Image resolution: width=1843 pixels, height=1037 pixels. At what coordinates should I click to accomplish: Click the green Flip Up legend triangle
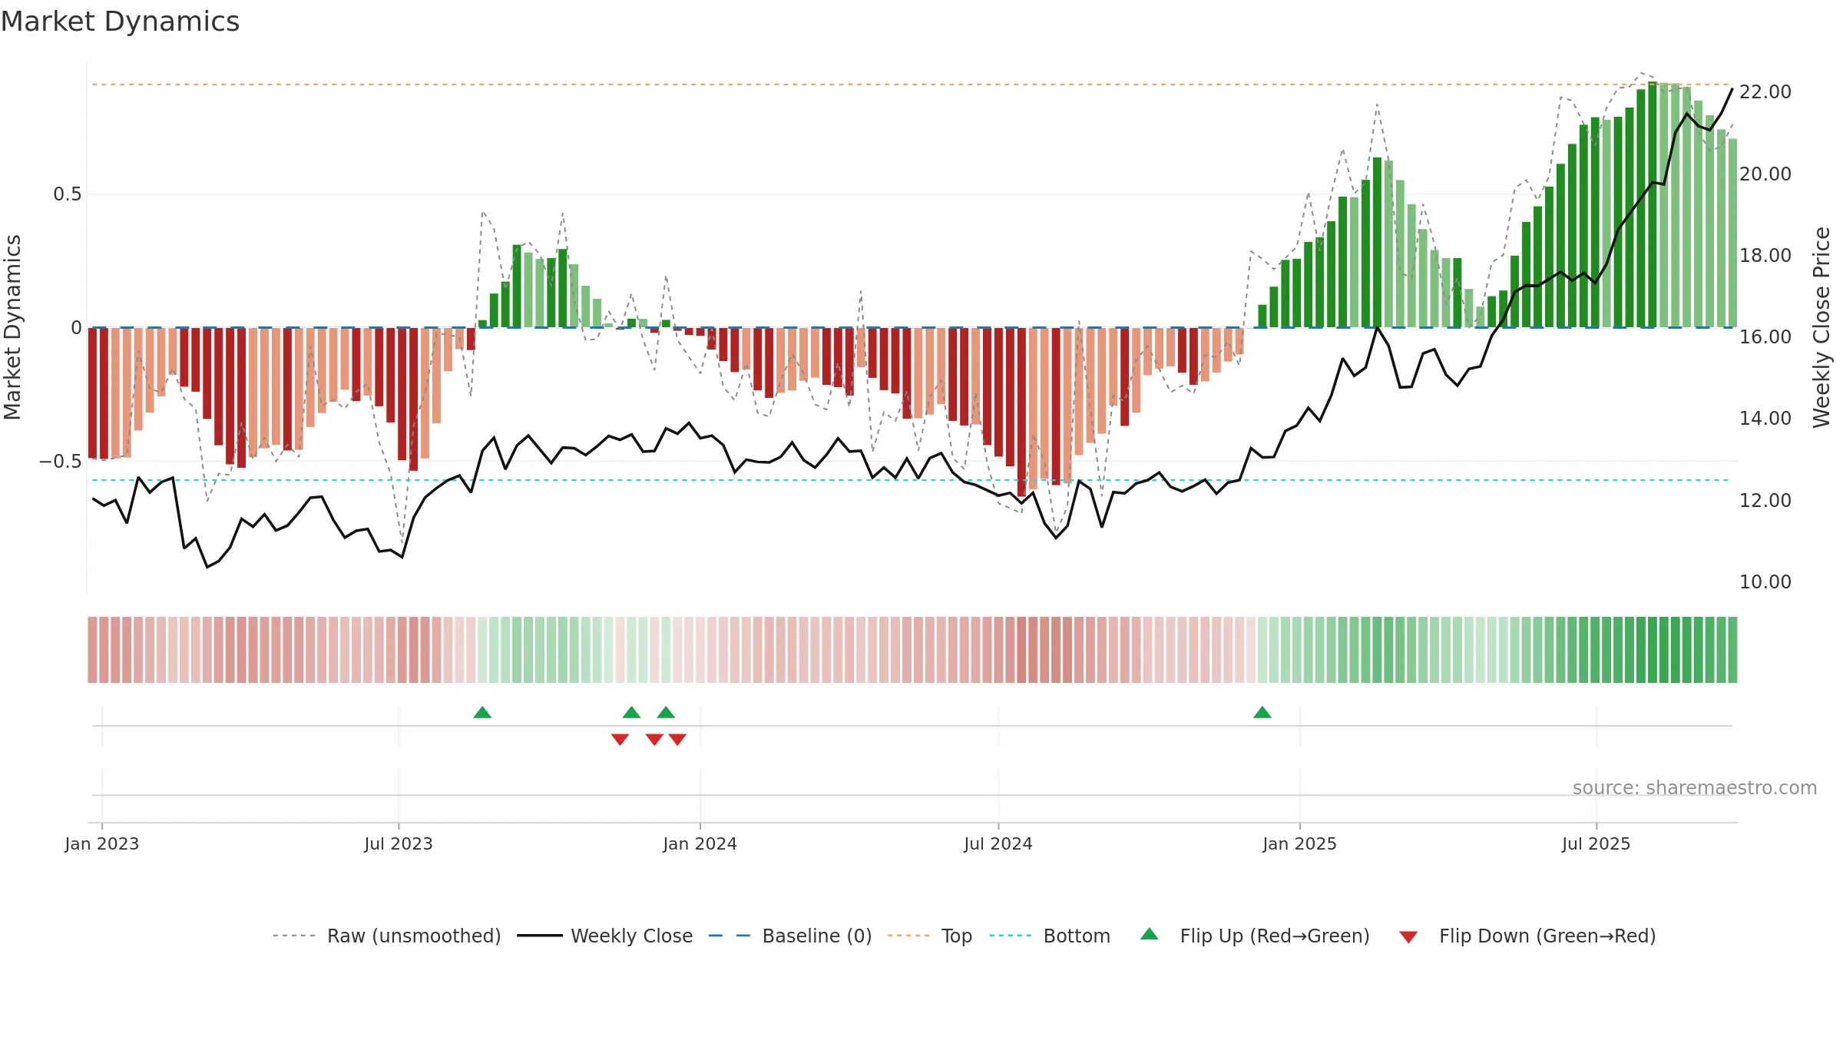coord(1149,934)
